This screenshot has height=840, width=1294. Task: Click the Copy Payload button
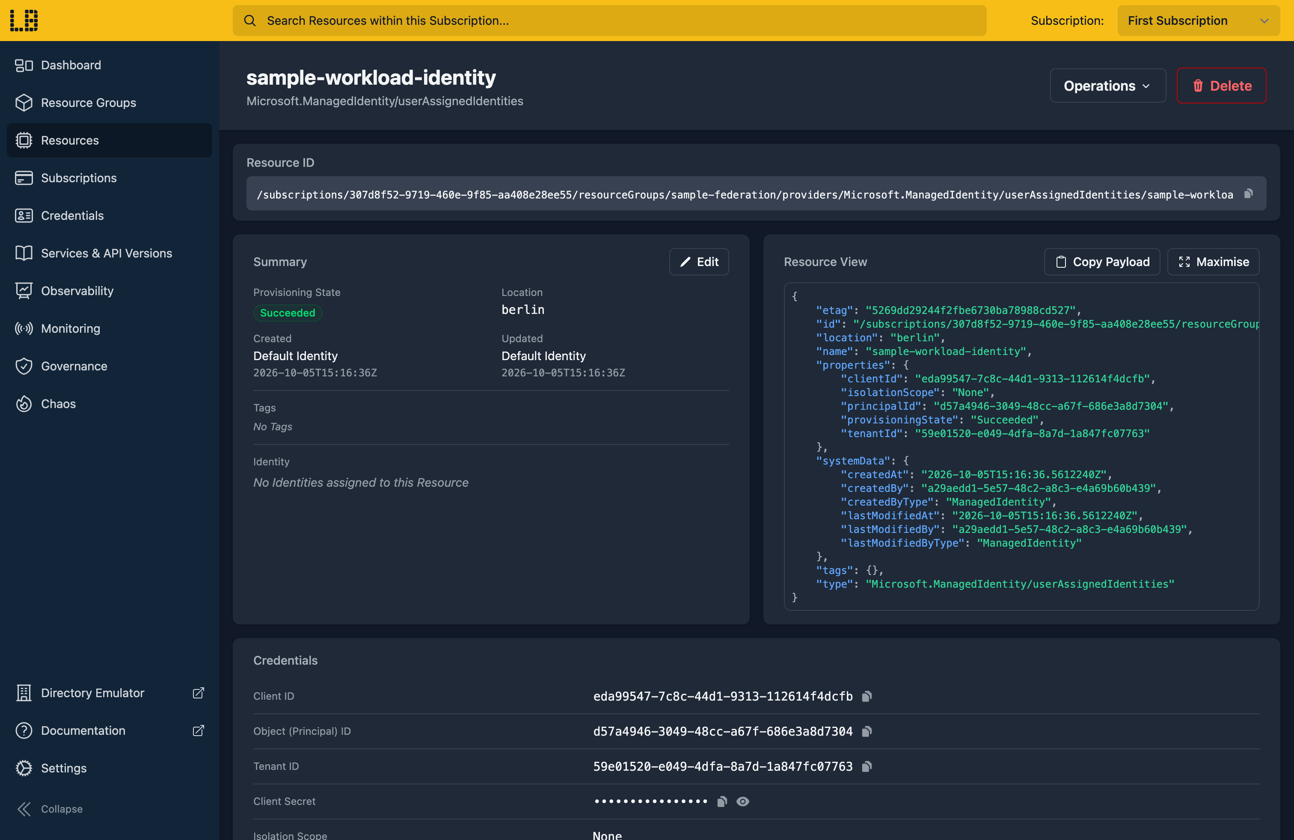pyautogui.click(x=1102, y=262)
